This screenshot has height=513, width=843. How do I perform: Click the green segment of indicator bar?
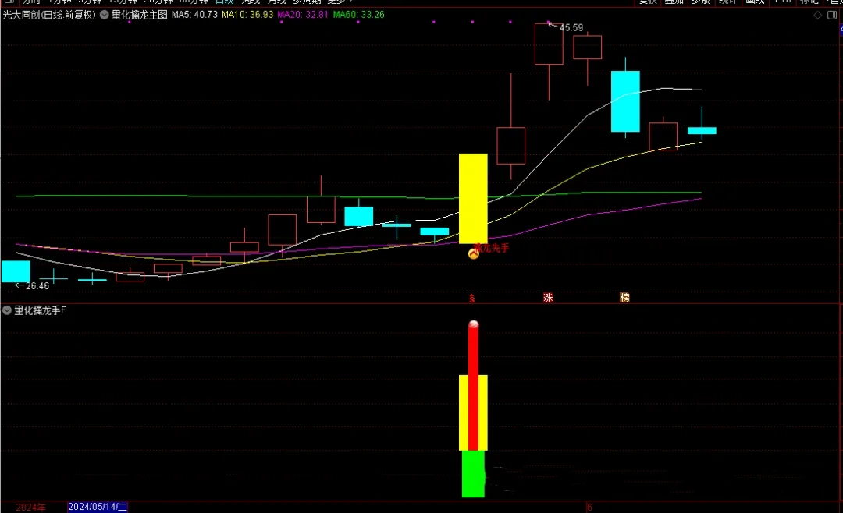[x=473, y=473]
